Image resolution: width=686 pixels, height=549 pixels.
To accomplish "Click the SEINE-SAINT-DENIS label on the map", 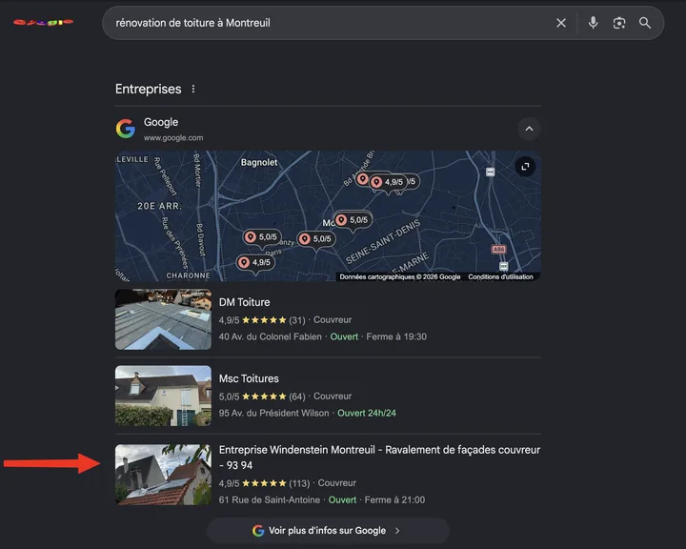I will pos(383,242).
